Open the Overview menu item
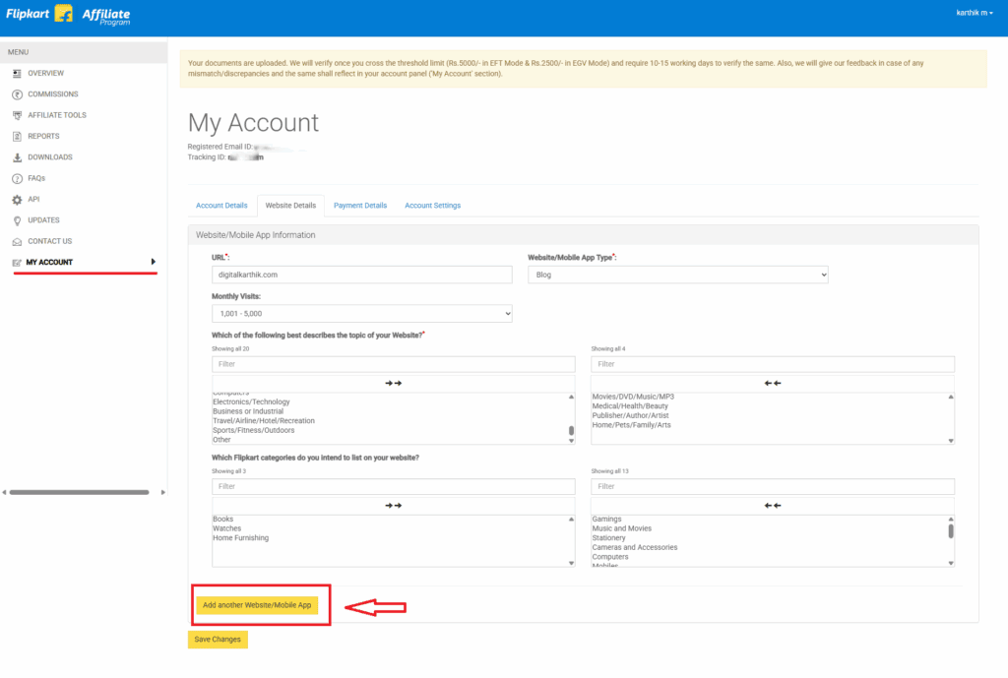Viewport: 1008px width, 678px height. click(x=45, y=73)
